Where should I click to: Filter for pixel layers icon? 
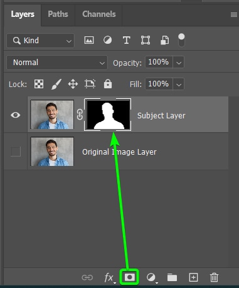click(x=89, y=40)
